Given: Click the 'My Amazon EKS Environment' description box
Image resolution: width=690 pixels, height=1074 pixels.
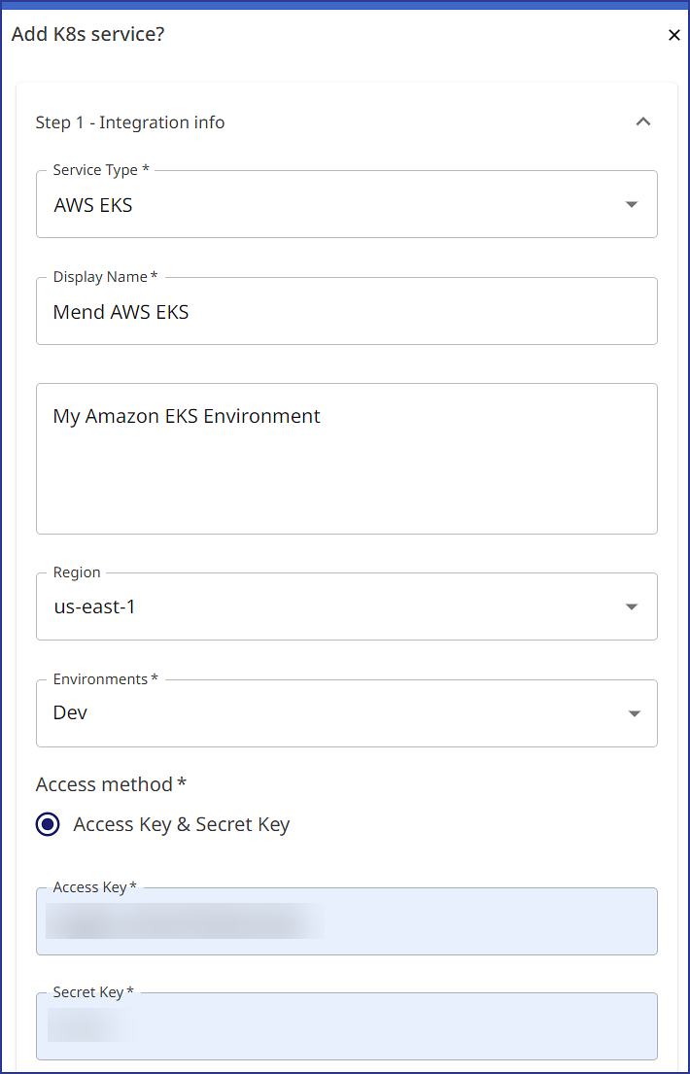Looking at the screenshot, I should pos(346,459).
